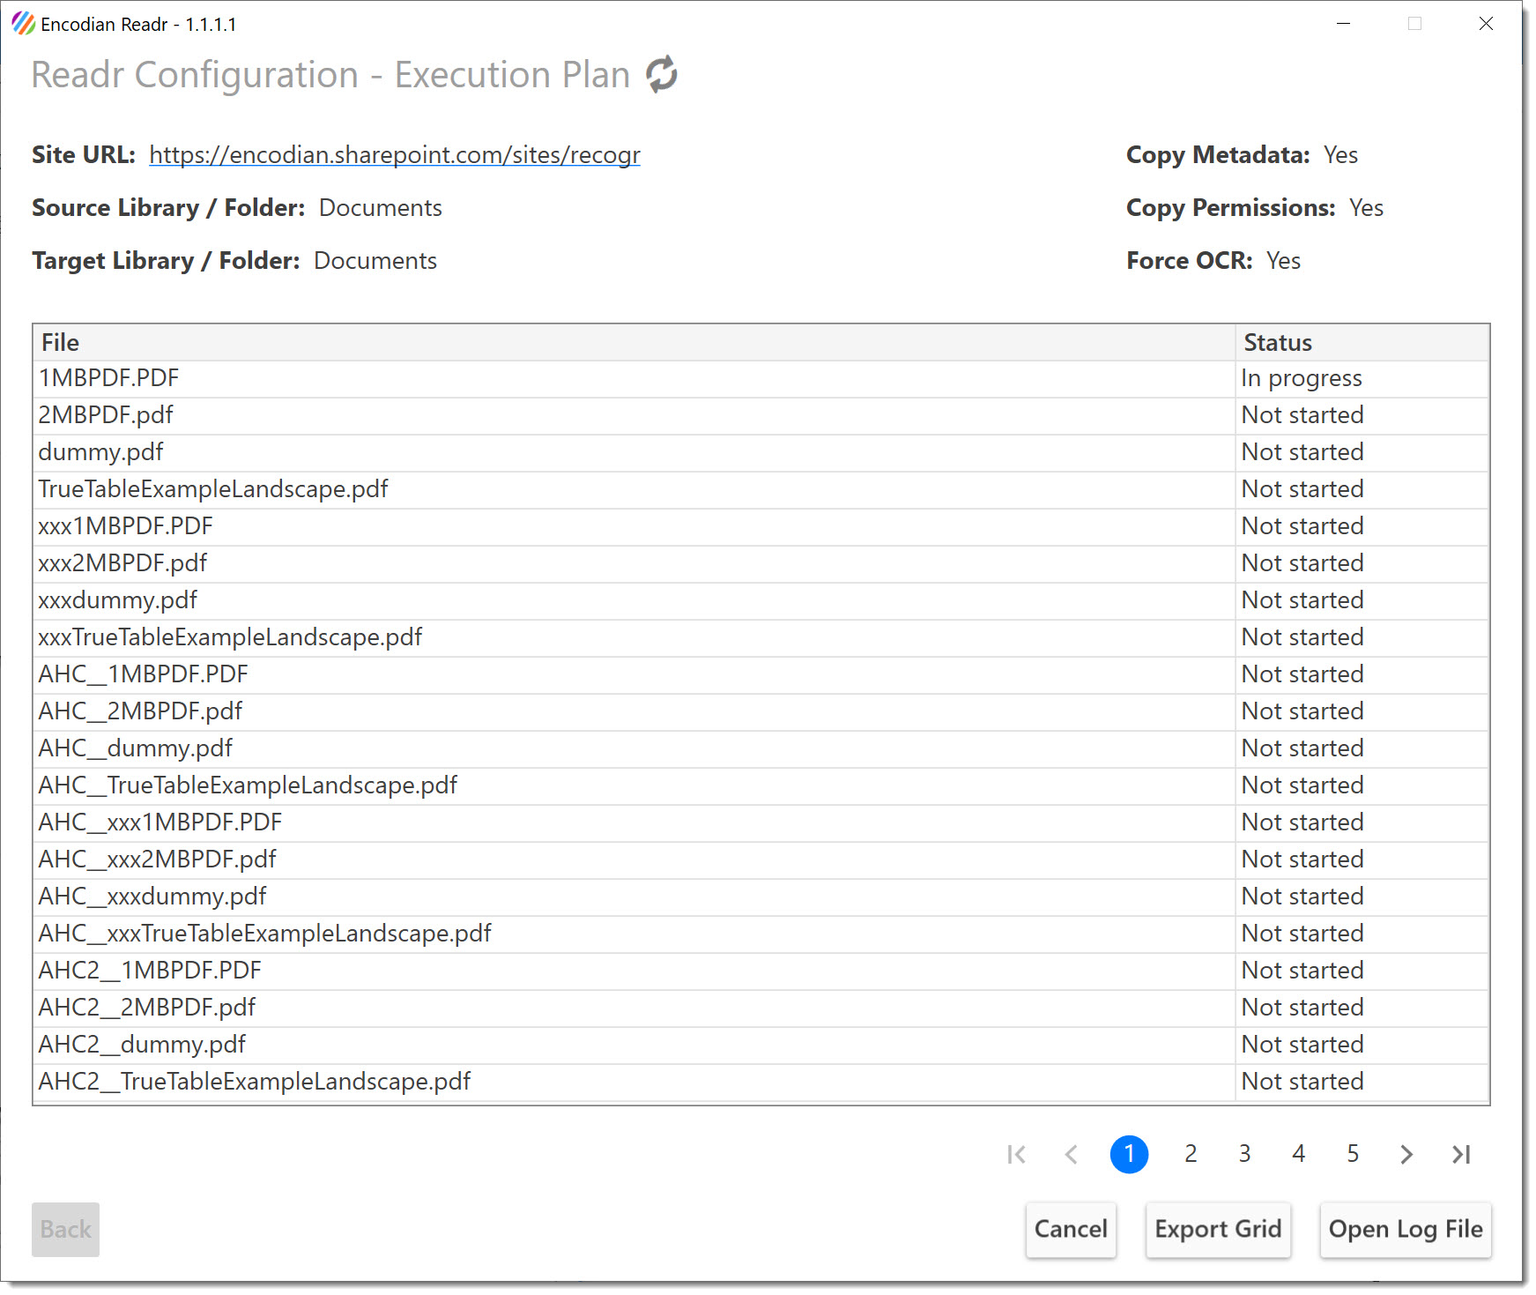Select the AHC2__dummy.pdf row

tap(761, 1045)
